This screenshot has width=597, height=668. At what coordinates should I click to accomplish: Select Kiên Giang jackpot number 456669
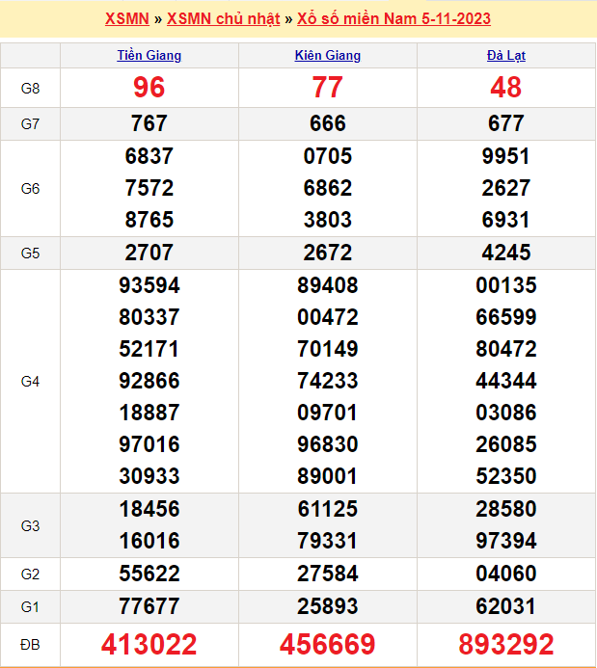coord(328,644)
